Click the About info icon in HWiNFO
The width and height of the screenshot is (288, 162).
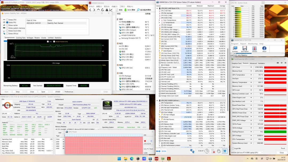click(x=264, y=49)
